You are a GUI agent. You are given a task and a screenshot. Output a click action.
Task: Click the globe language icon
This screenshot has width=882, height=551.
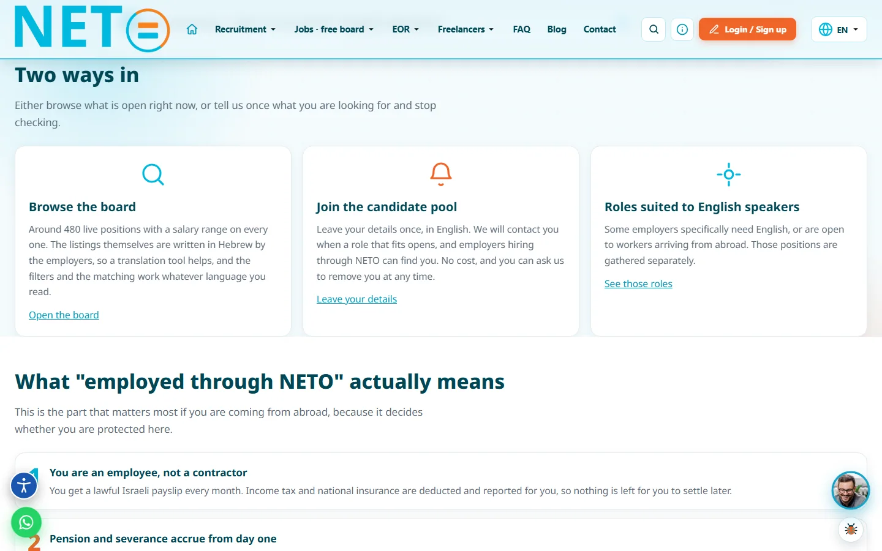(x=826, y=29)
